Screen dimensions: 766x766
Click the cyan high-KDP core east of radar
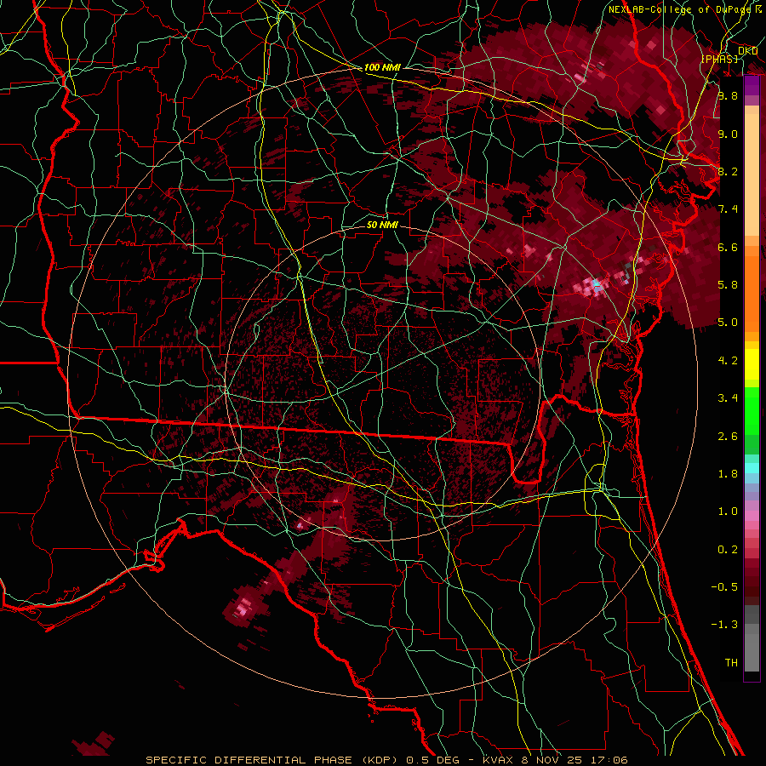596,283
